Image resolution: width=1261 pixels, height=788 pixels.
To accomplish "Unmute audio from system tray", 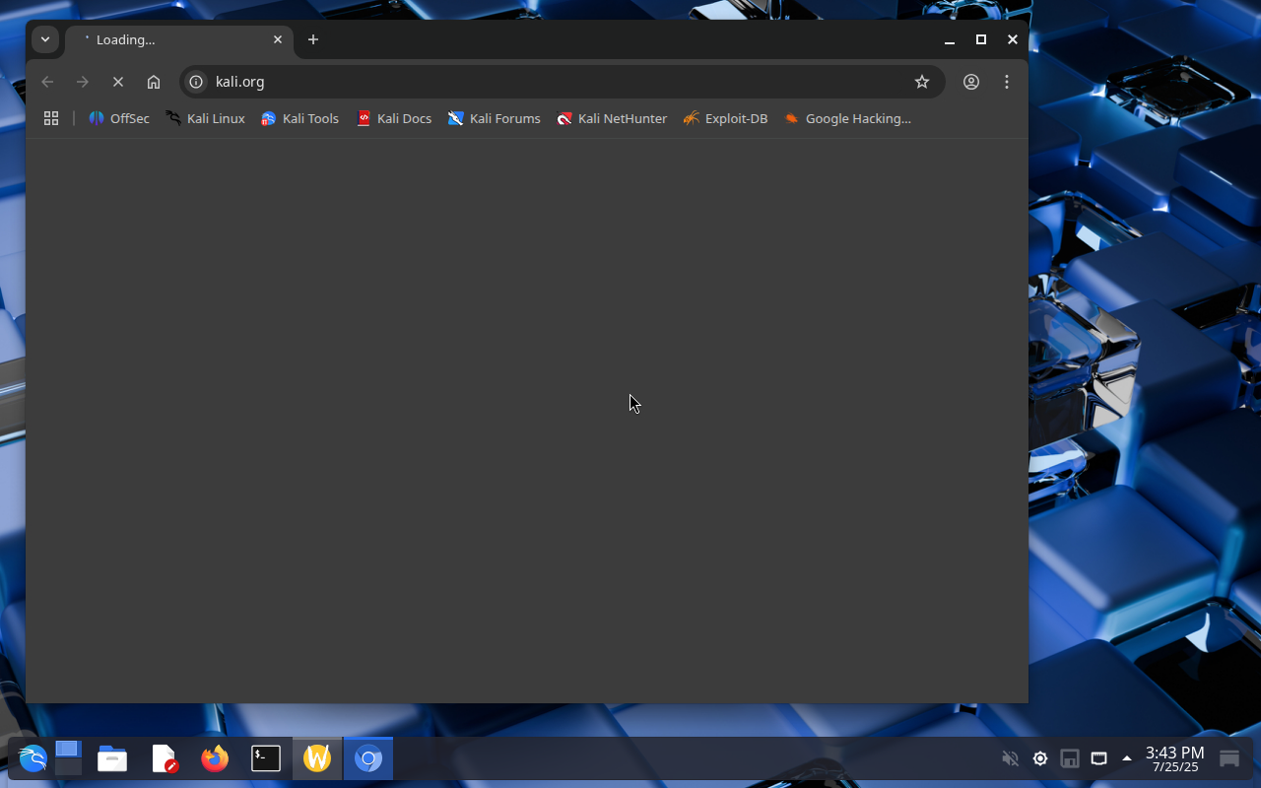I will pyautogui.click(x=1010, y=758).
